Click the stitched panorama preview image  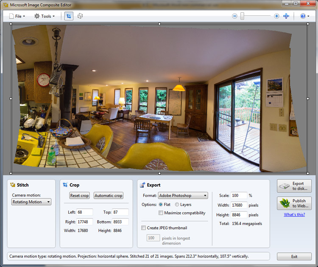(159, 98)
